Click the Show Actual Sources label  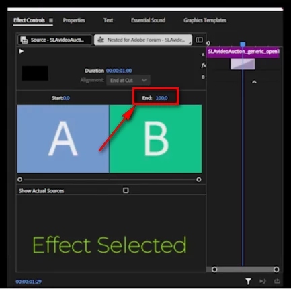click(x=42, y=191)
